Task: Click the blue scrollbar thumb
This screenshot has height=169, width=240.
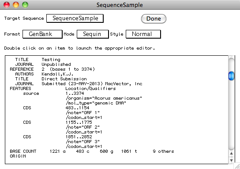Action: click(x=231, y=76)
